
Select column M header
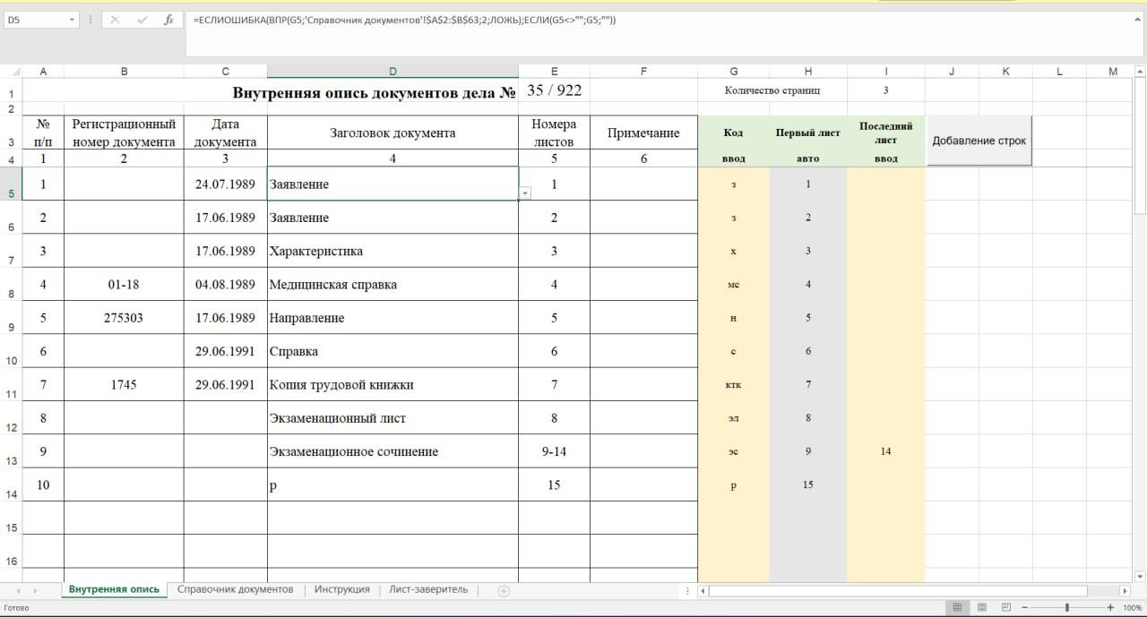1113,72
